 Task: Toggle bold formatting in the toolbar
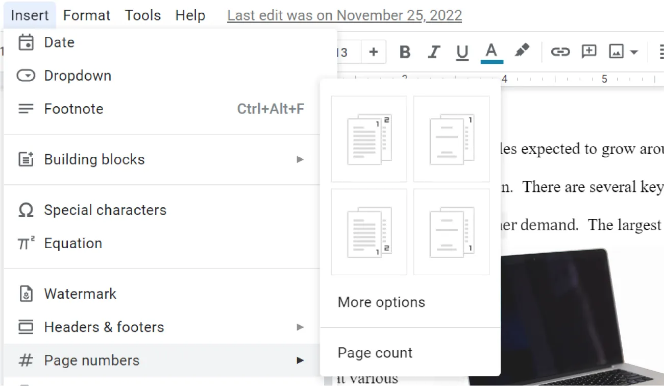click(405, 52)
